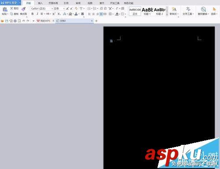
Task: Open the WPS Writer application menu
Action: [x=11, y=3]
